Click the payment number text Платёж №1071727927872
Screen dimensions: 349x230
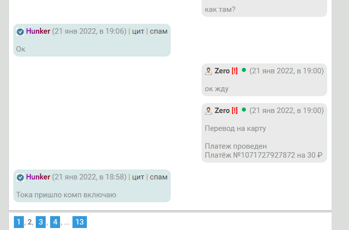pos(250,155)
